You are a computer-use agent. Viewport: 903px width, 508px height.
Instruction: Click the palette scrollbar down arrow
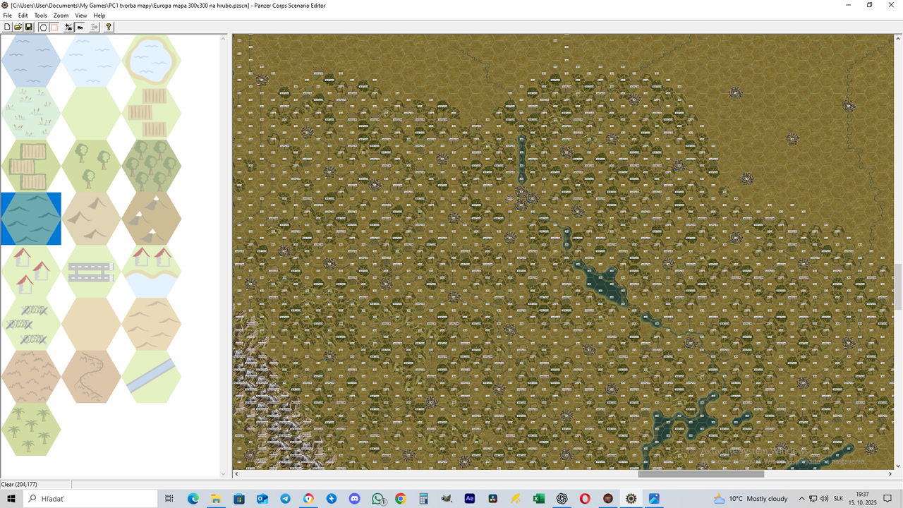(224, 474)
